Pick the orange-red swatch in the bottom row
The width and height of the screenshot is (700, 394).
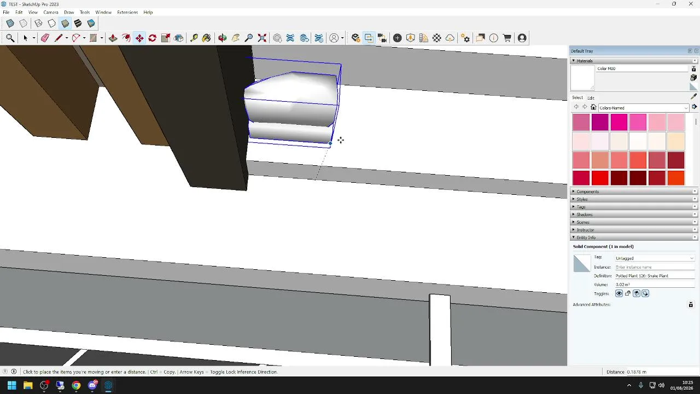click(676, 178)
